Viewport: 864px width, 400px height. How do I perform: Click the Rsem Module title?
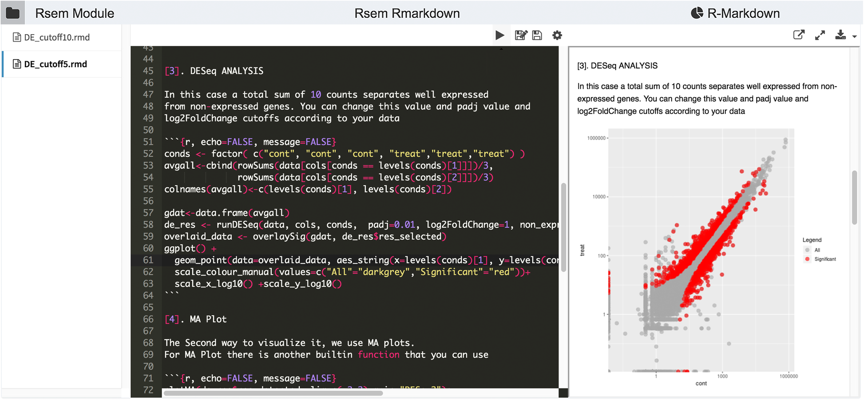75,13
